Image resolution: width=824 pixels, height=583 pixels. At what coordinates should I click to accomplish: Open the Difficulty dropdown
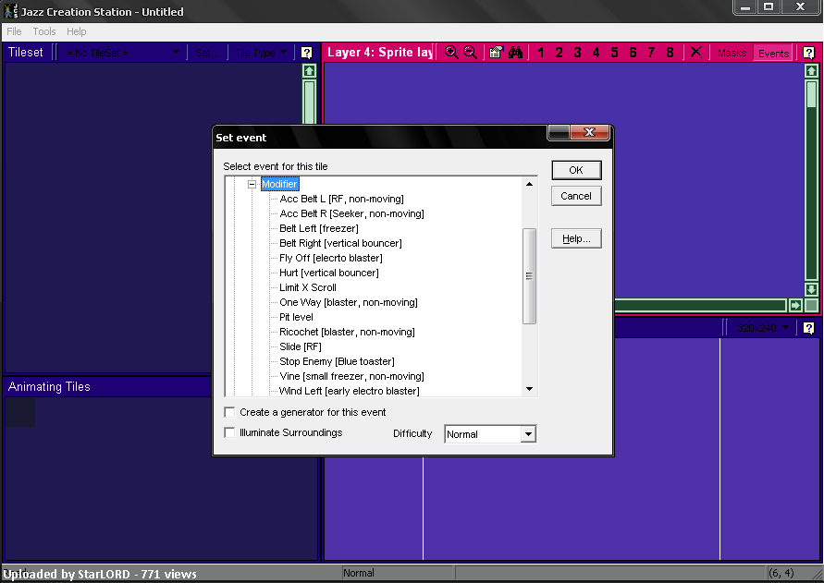pos(527,434)
